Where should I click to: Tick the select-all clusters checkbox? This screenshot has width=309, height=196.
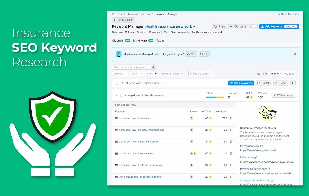point(117,83)
